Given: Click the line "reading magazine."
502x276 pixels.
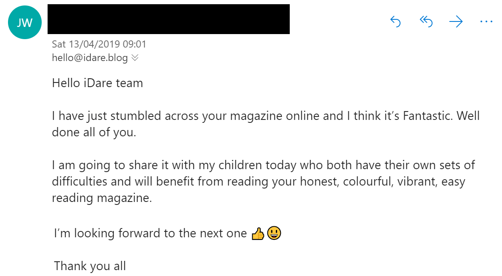Looking at the screenshot, I should (101, 198).
